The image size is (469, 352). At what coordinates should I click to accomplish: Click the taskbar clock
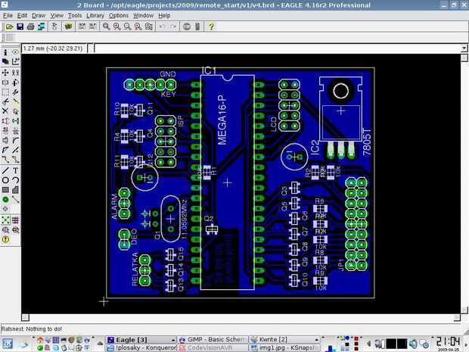pos(448,344)
